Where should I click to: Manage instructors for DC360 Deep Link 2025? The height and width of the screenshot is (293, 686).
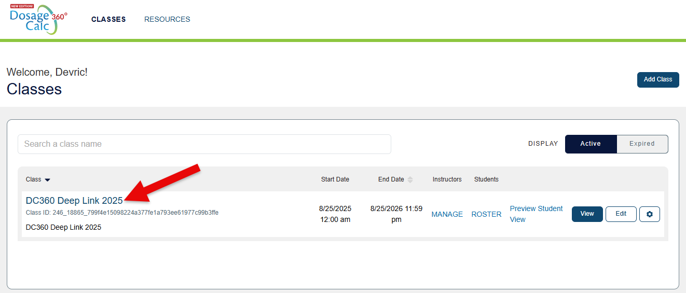click(447, 214)
